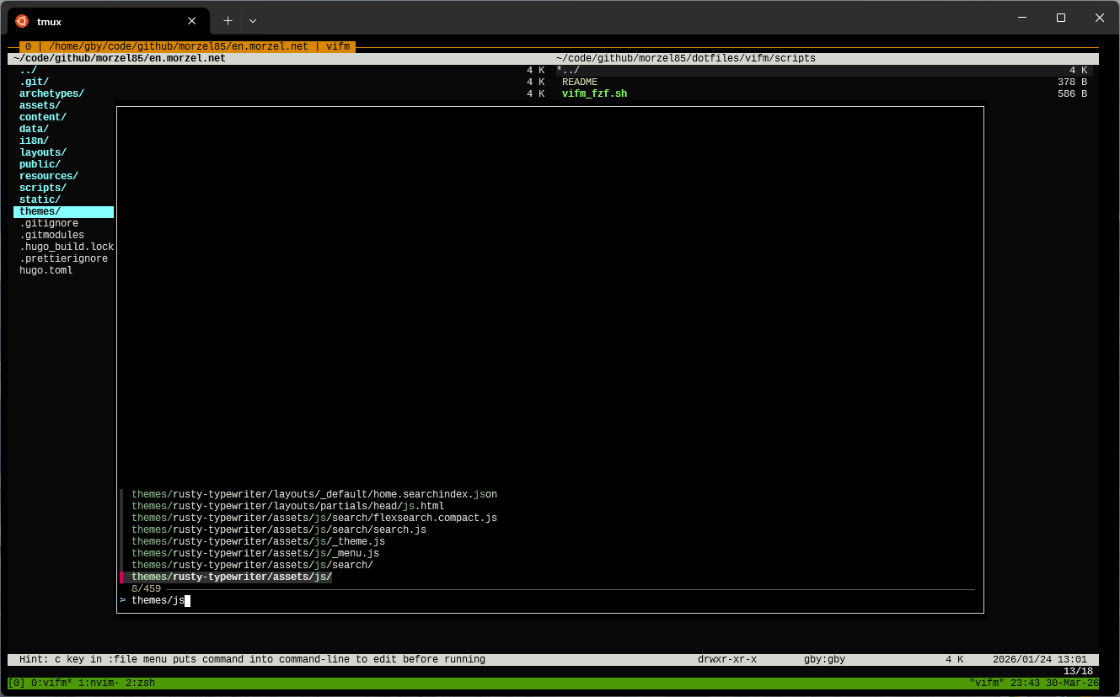Select vifm_fzf.sh in the right pane
The width and height of the screenshot is (1120, 697).
pyautogui.click(x=594, y=94)
